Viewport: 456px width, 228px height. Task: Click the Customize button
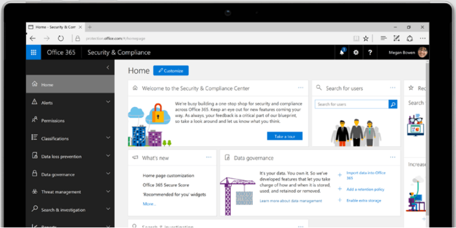[171, 70]
